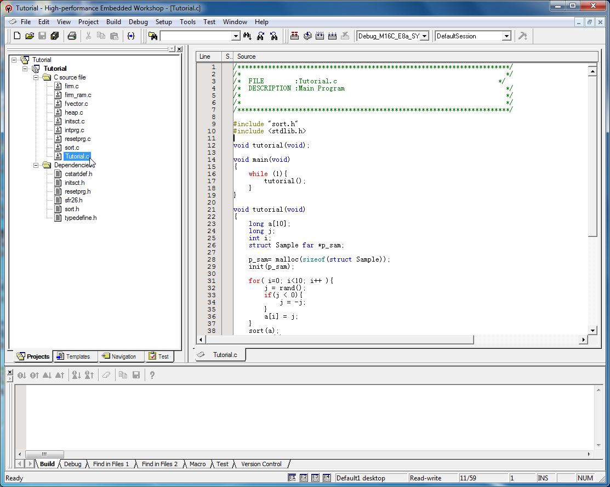Click the Build All toolbar icon
This screenshot has height=487, width=610.
point(320,36)
